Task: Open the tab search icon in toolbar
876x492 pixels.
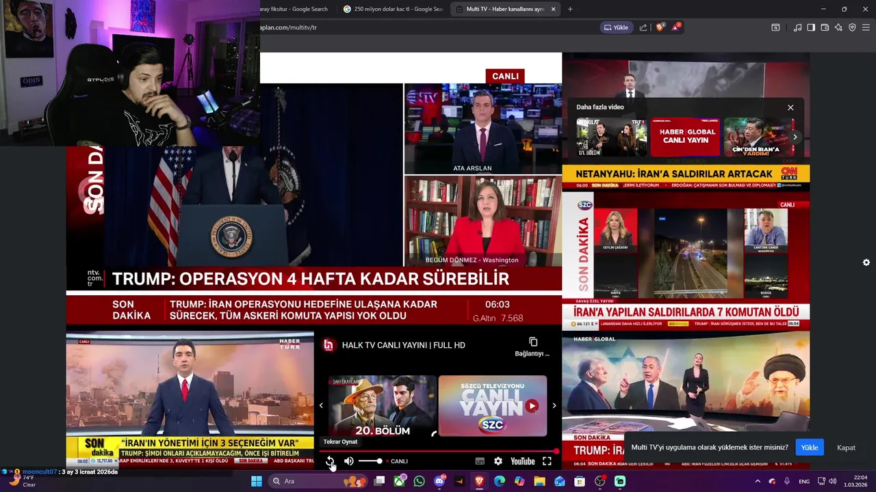Action: (x=775, y=27)
